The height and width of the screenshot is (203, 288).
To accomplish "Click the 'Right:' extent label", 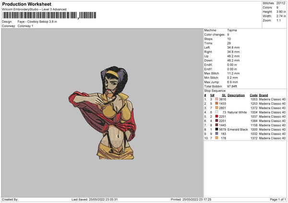I will (x=208, y=52).
